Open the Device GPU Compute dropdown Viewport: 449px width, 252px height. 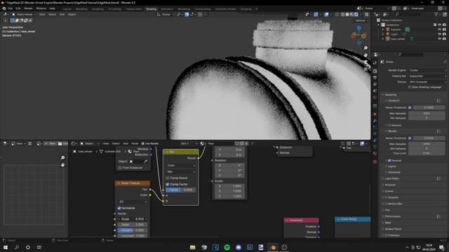pos(427,82)
